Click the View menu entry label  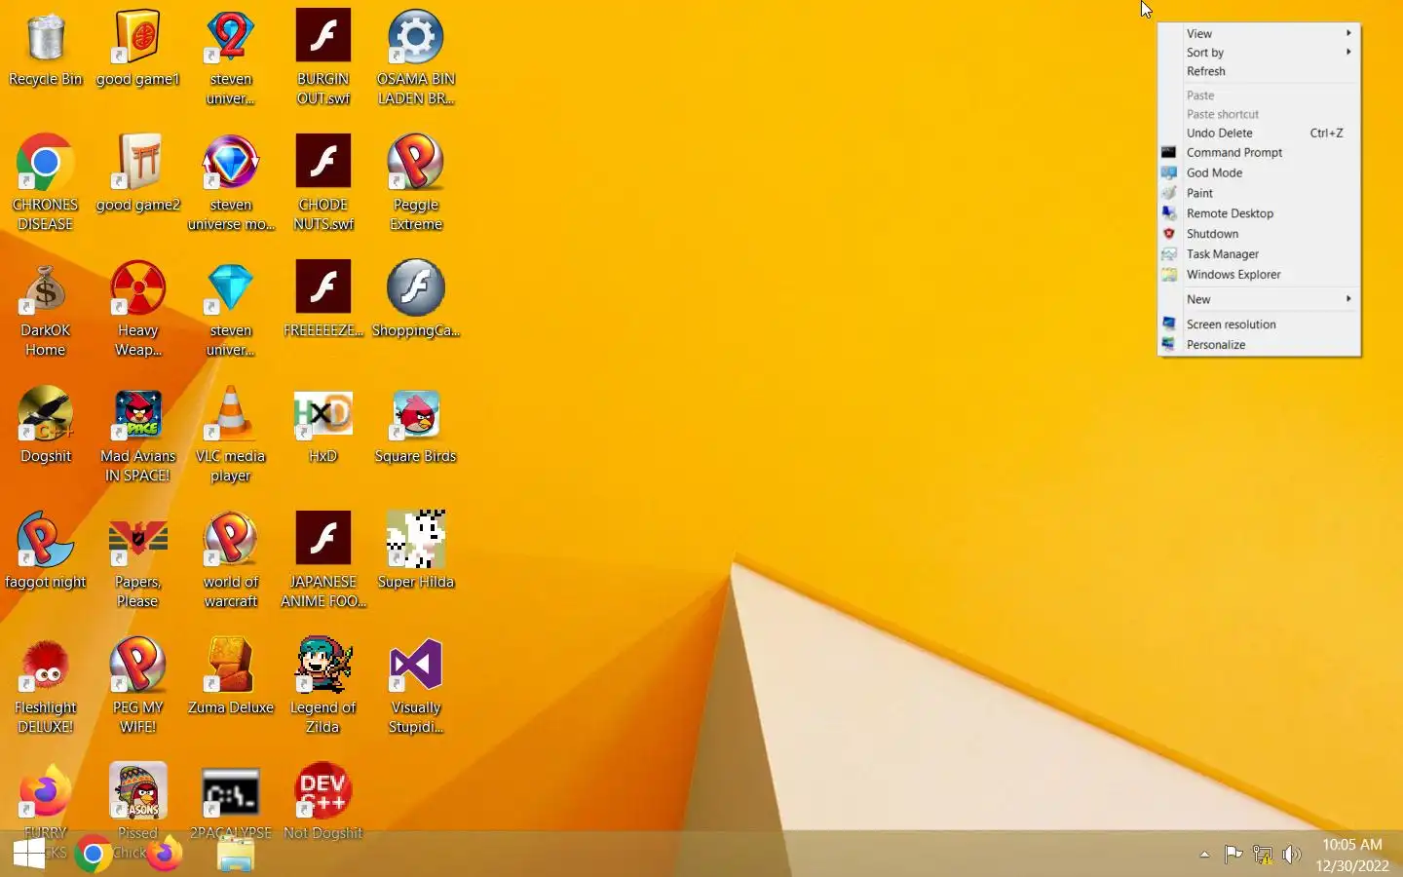coord(1198,33)
